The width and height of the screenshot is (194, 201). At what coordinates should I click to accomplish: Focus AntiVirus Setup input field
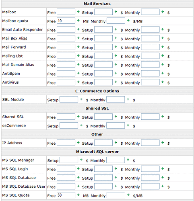pyautogui.click(x=103, y=82)
